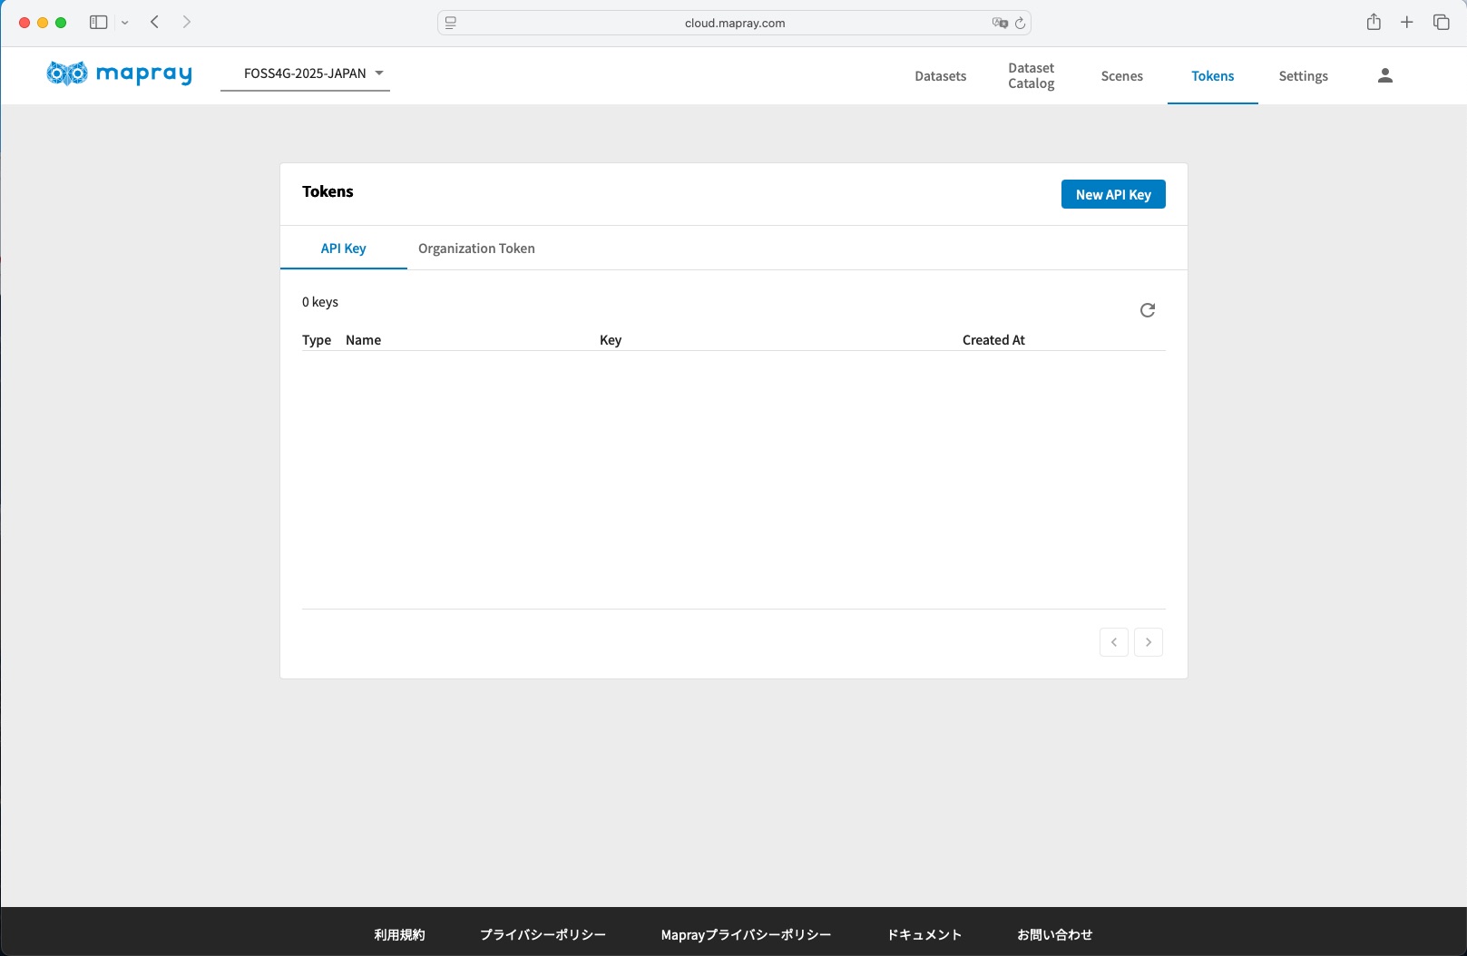Viewport: 1467px width, 956px height.
Task: Click the translate icon in address bar
Action: [x=1000, y=24]
